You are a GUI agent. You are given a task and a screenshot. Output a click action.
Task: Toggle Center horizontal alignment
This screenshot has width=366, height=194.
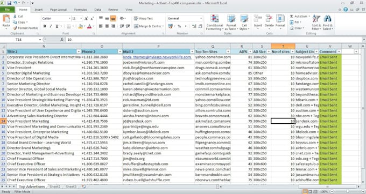click(107, 26)
